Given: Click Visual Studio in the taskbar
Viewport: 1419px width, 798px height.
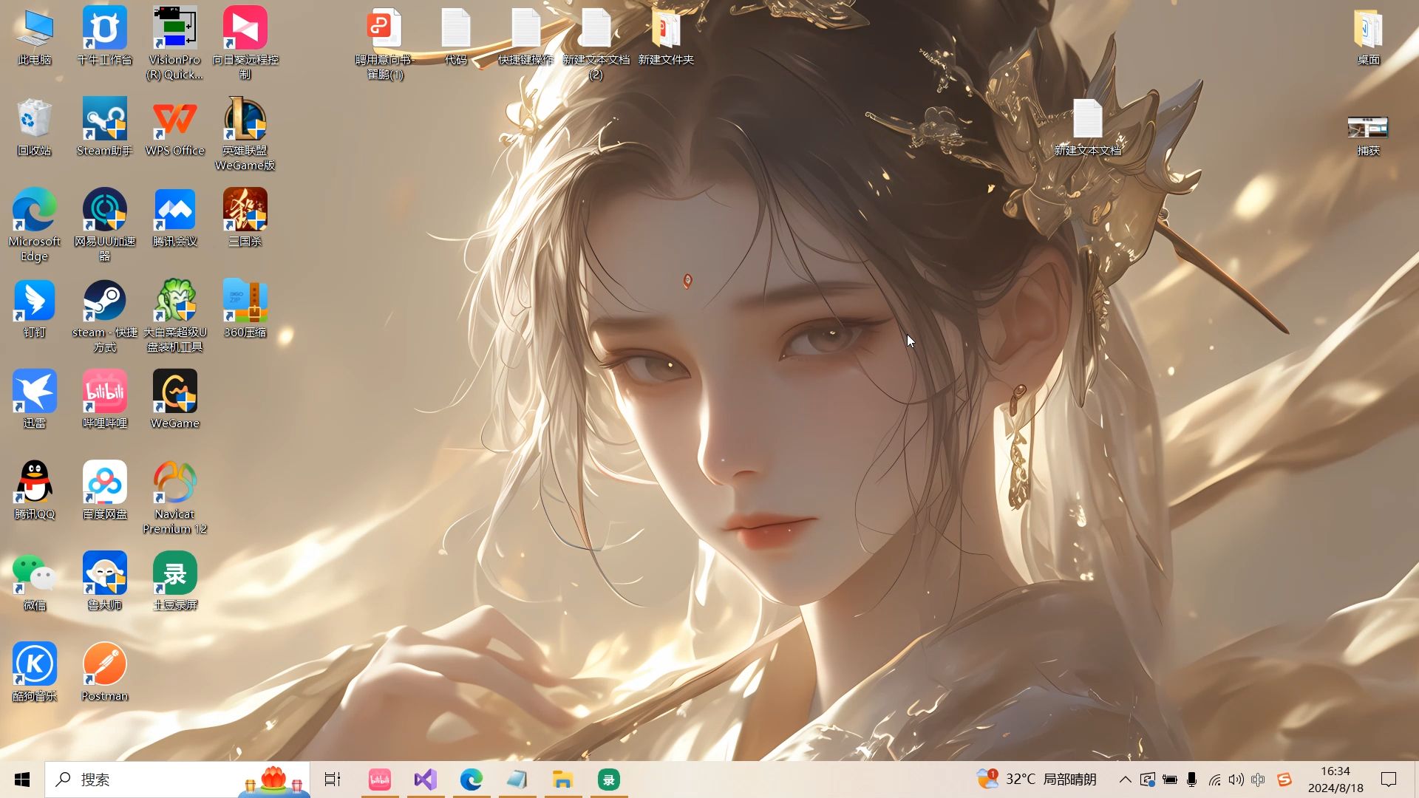Looking at the screenshot, I should pos(426,780).
